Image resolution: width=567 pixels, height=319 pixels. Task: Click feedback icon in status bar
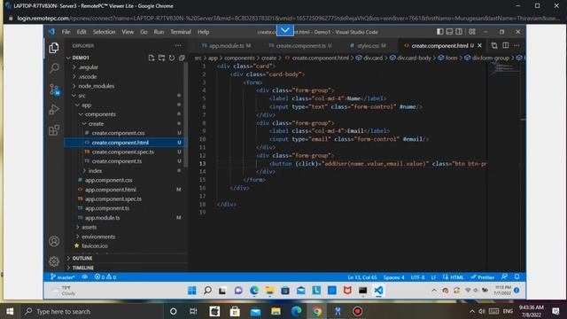tap(504, 277)
